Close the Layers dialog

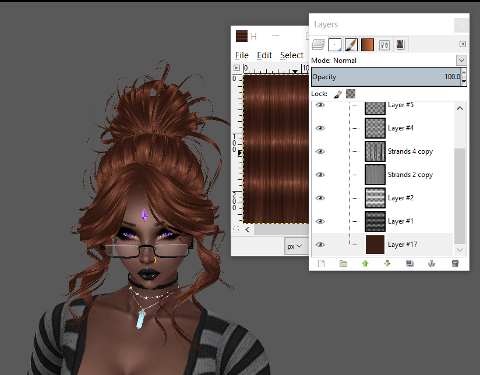coord(461,25)
